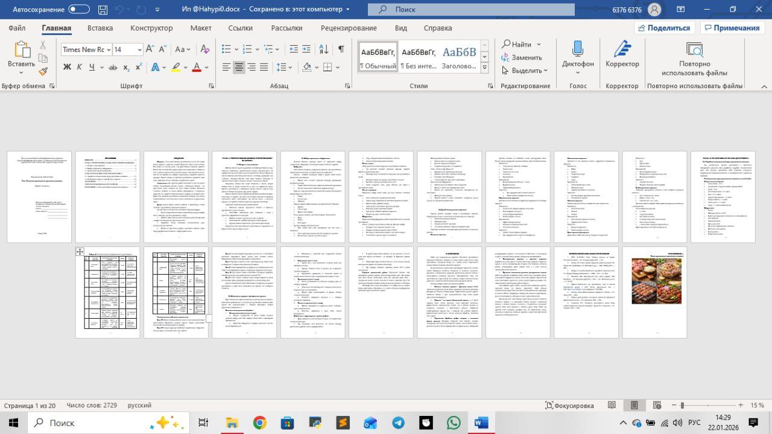The height and width of the screenshot is (434, 772).
Task: Select the ПРИЛОЖЕНИЕ page thumbnail with food photos
Action: click(654, 292)
